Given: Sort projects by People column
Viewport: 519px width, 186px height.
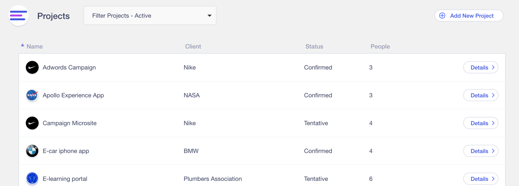Looking at the screenshot, I should coord(380,46).
